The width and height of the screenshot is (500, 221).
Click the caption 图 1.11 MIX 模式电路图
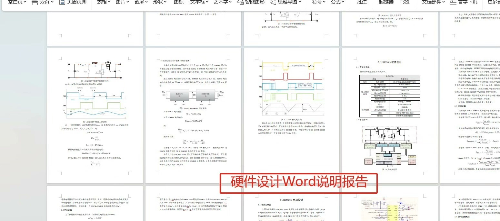point(292,120)
